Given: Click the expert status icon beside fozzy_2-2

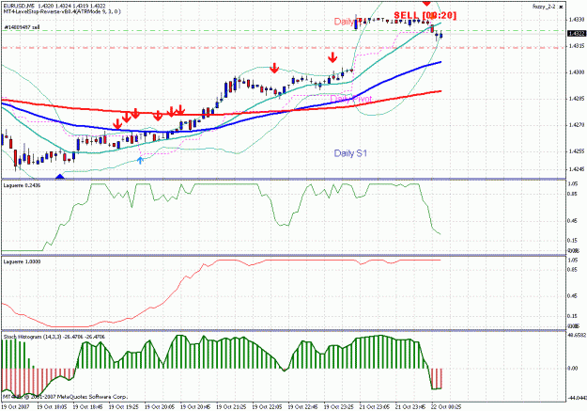Looking at the screenshot, I should point(561,7).
